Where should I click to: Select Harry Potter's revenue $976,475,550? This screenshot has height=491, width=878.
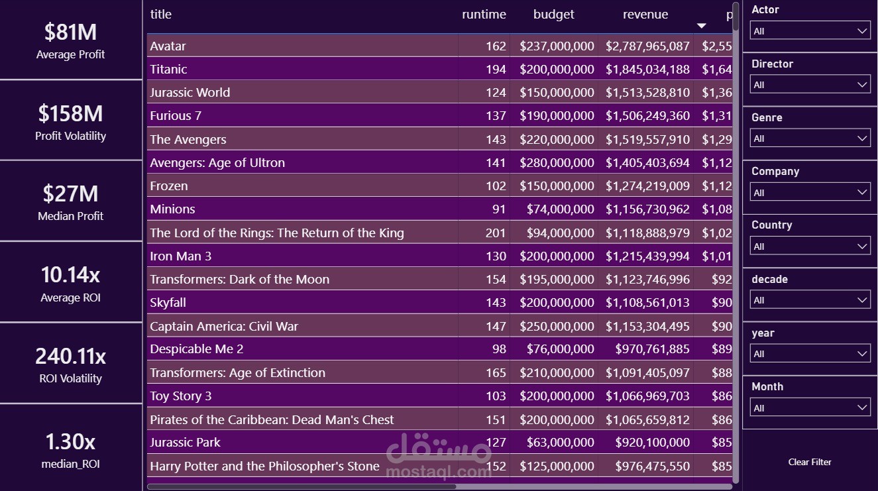pyautogui.click(x=653, y=466)
